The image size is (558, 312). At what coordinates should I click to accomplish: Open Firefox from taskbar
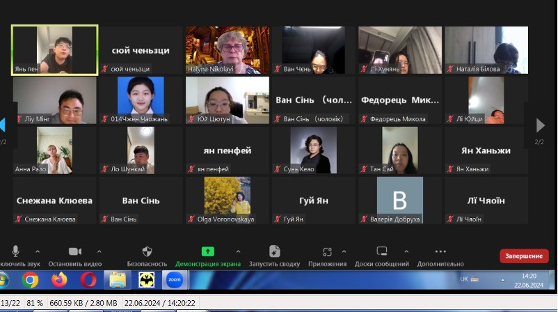[x=59, y=280]
